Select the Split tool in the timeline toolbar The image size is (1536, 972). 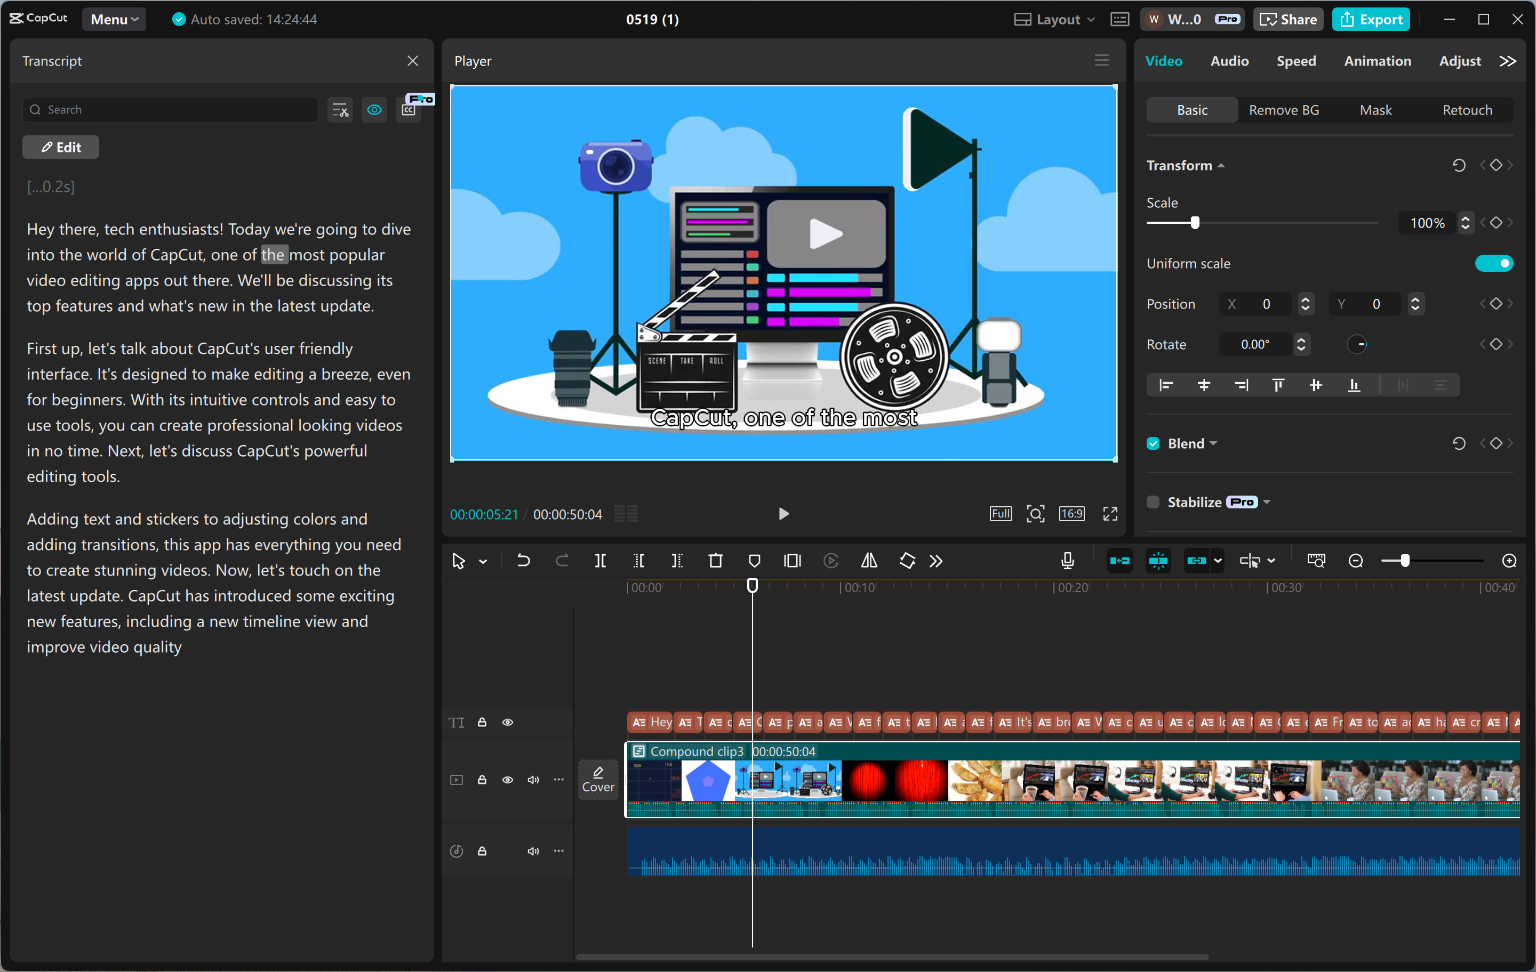(x=600, y=561)
